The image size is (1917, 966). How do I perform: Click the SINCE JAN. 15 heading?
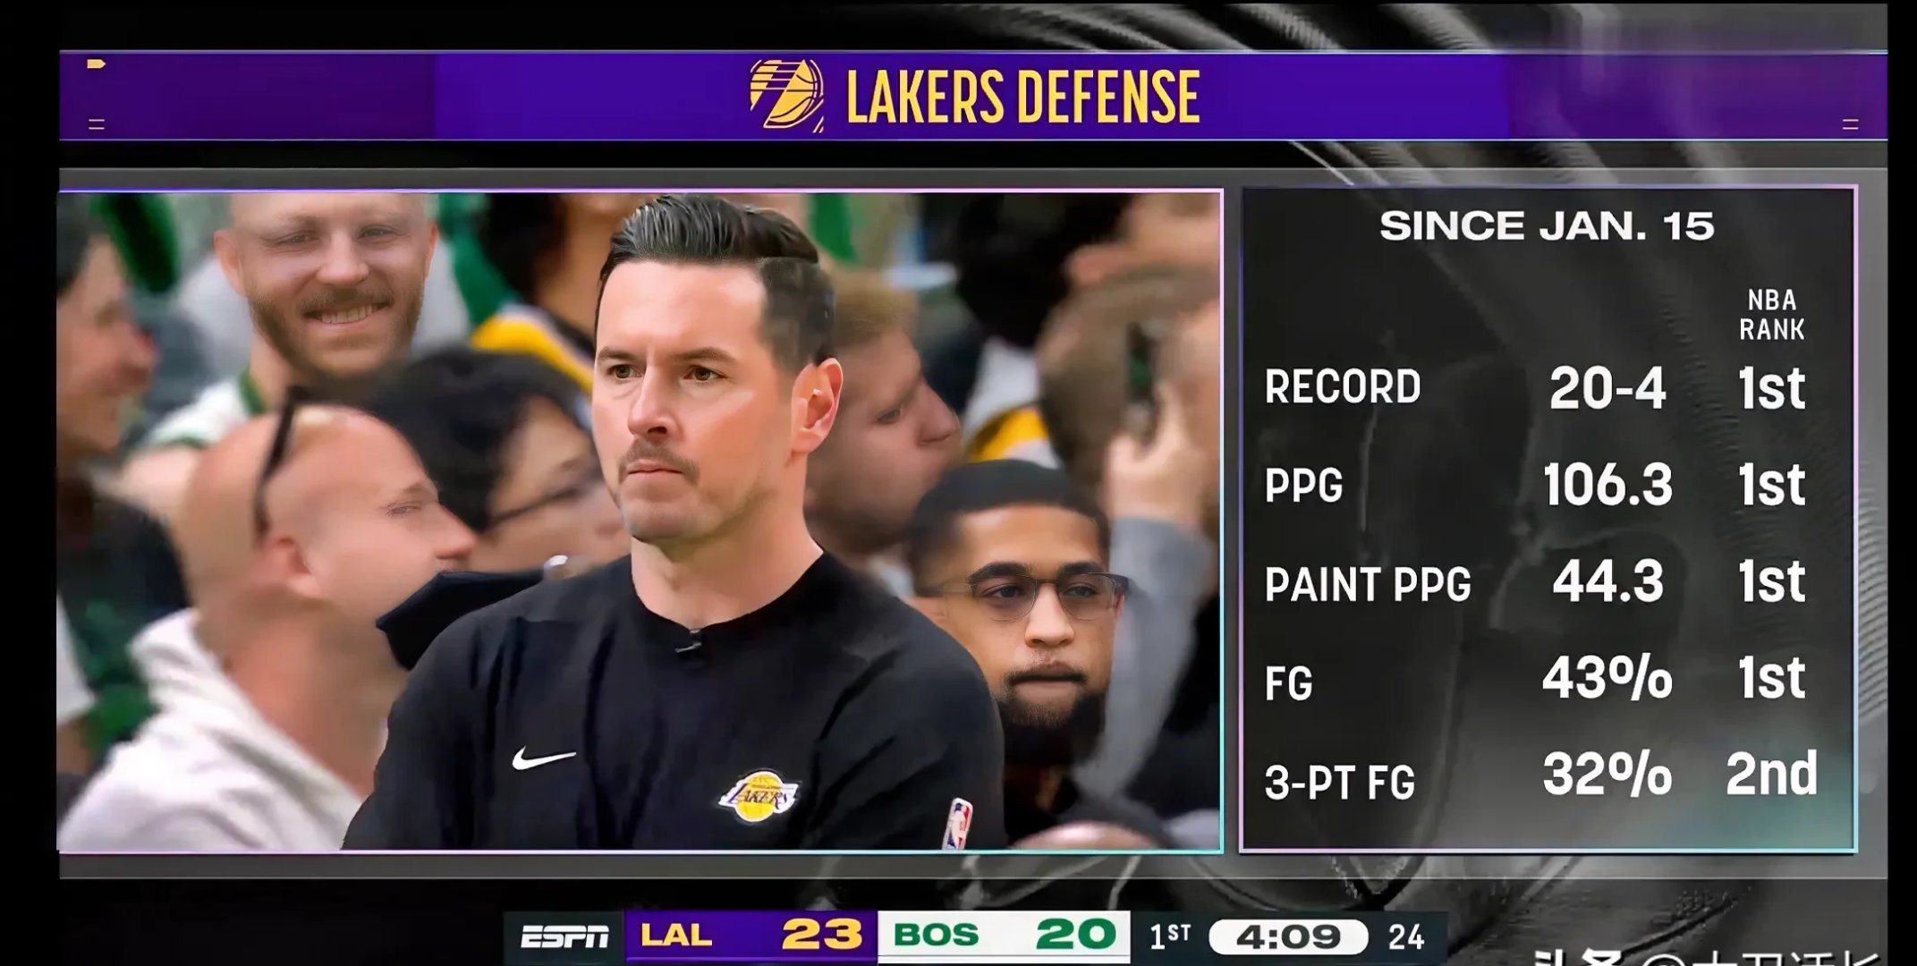tap(1546, 226)
